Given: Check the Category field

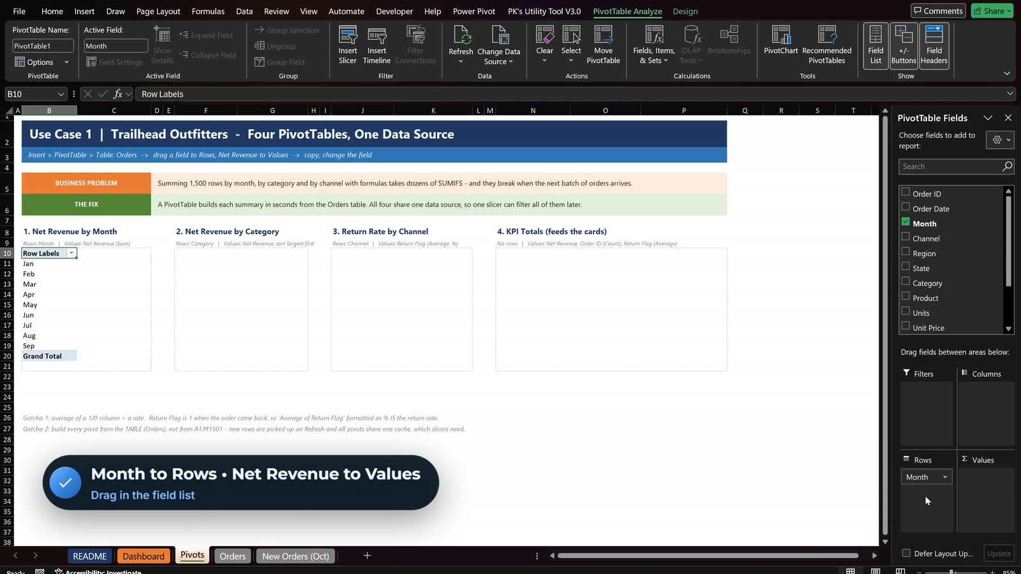Looking at the screenshot, I should tap(905, 281).
